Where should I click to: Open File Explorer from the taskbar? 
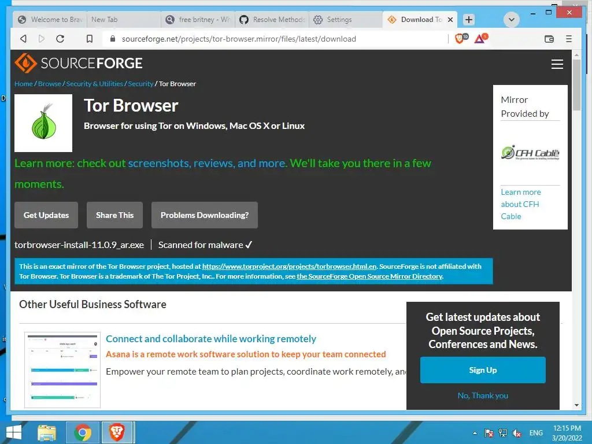point(47,432)
